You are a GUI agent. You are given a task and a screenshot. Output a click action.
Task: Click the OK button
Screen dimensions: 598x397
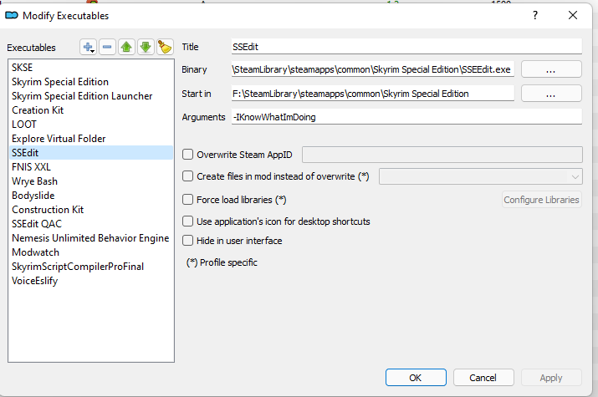[x=416, y=377]
